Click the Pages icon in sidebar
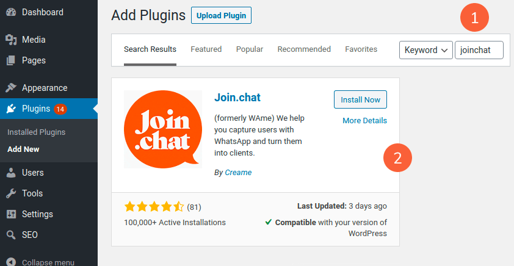This screenshot has width=514, height=266. [x=11, y=60]
